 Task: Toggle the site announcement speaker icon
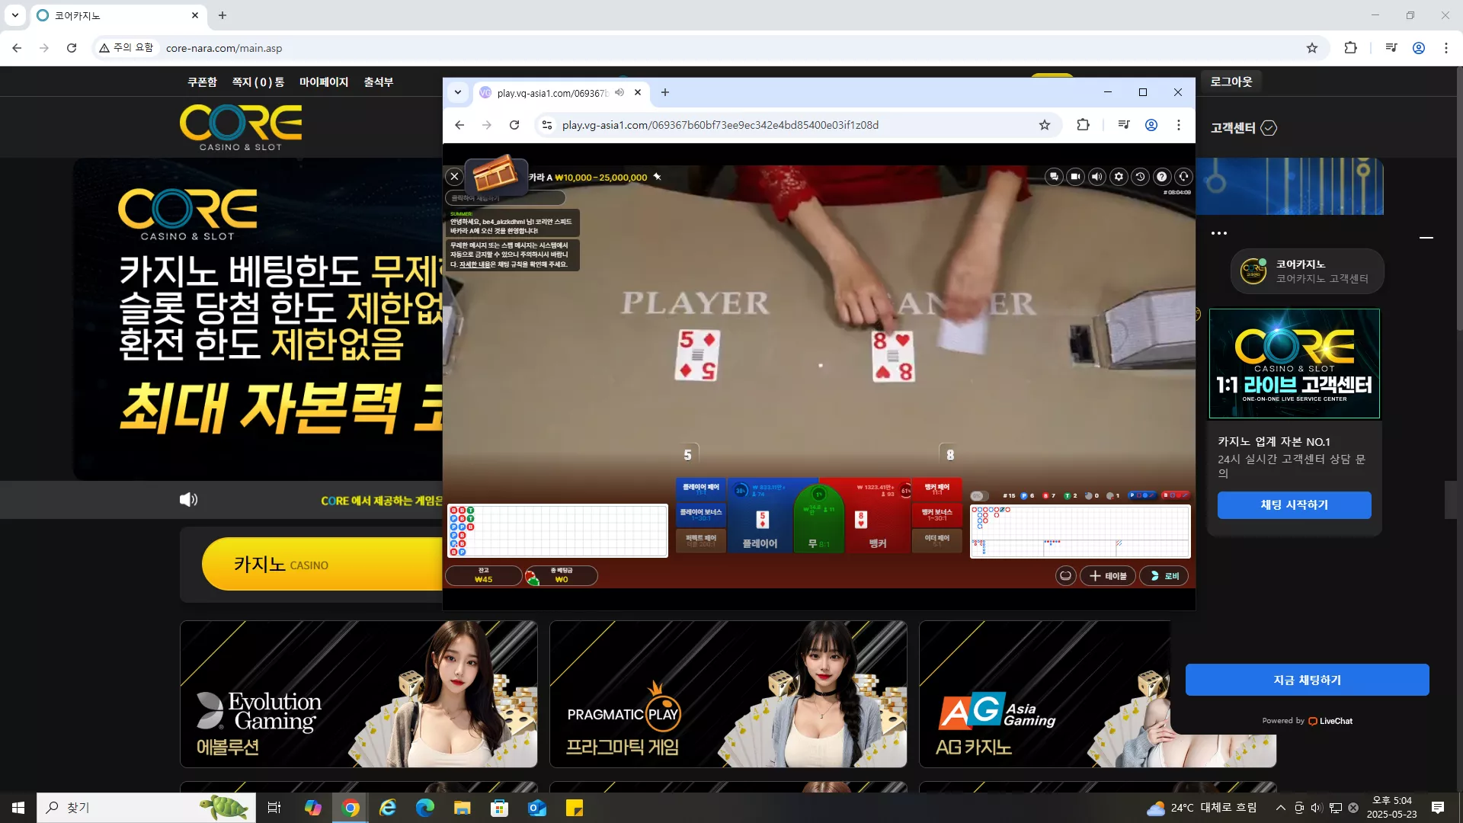(188, 500)
